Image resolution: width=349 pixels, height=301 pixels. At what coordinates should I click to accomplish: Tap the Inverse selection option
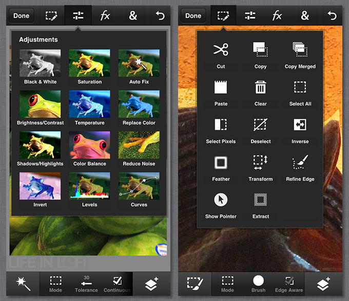tap(300, 125)
